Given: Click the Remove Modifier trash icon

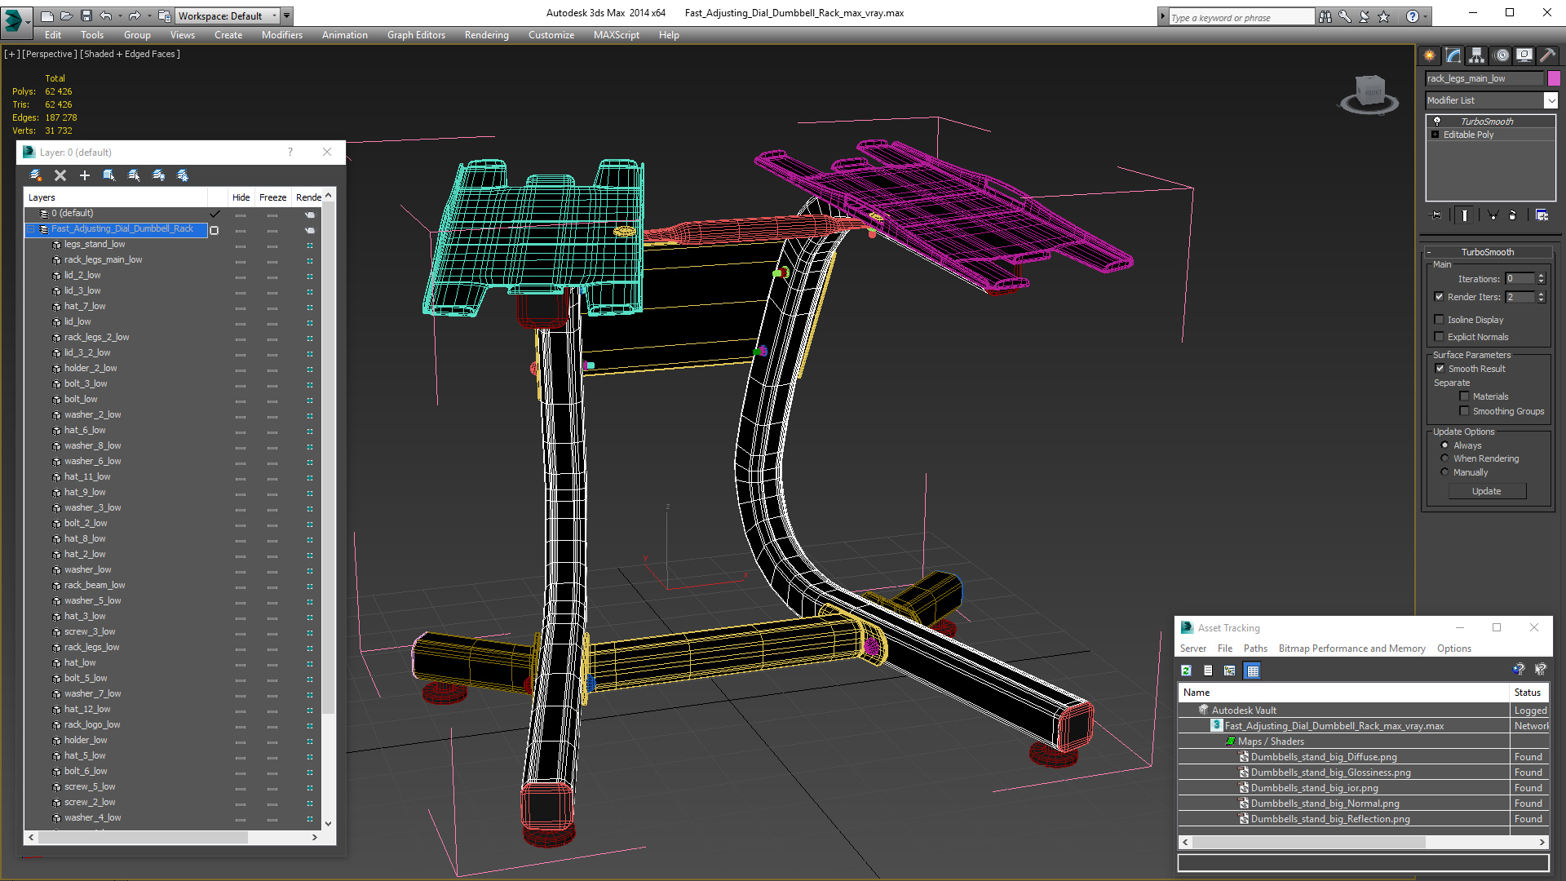Looking at the screenshot, I should pyautogui.click(x=1513, y=215).
